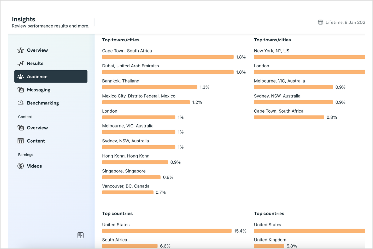Click the New York, NY, US label
Image resolution: width=373 pixels, height=249 pixels.
tap(272, 51)
